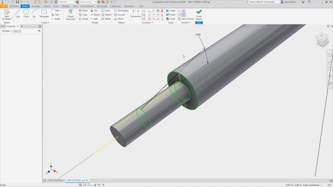Image resolution: width=333 pixels, height=187 pixels.
Task: Open the File tab
Action: tap(4, 6)
